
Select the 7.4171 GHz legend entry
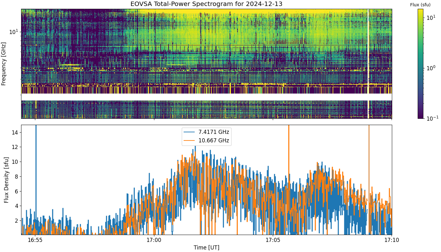point(207,132)
